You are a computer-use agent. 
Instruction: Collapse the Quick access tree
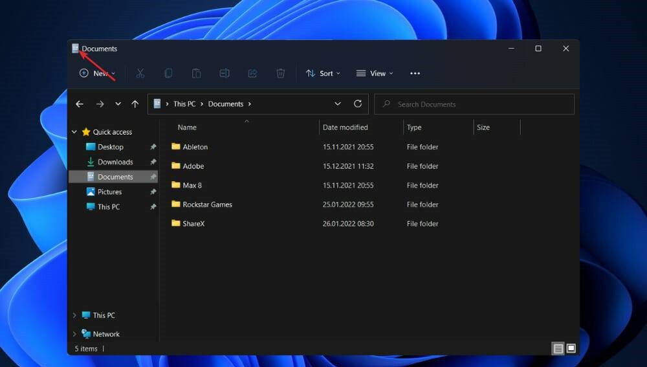tap(74, 132)
